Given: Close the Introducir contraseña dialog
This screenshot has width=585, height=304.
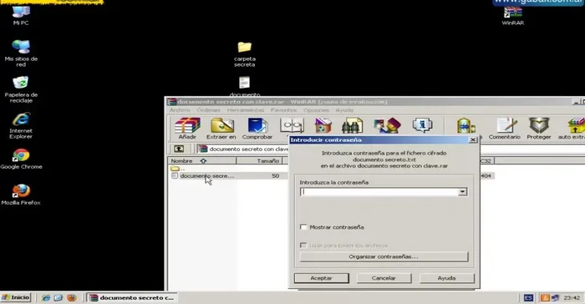Looking at the screenshot, I should tap(473, 139).
